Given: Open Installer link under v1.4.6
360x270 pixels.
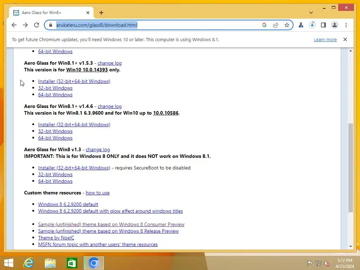Looking at the screenshot, I should [74, 124].
